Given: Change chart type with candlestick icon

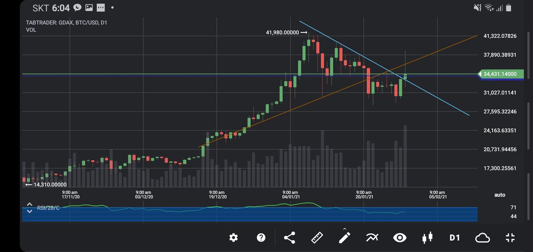Looking at the screenshot, I should [427, 238].
